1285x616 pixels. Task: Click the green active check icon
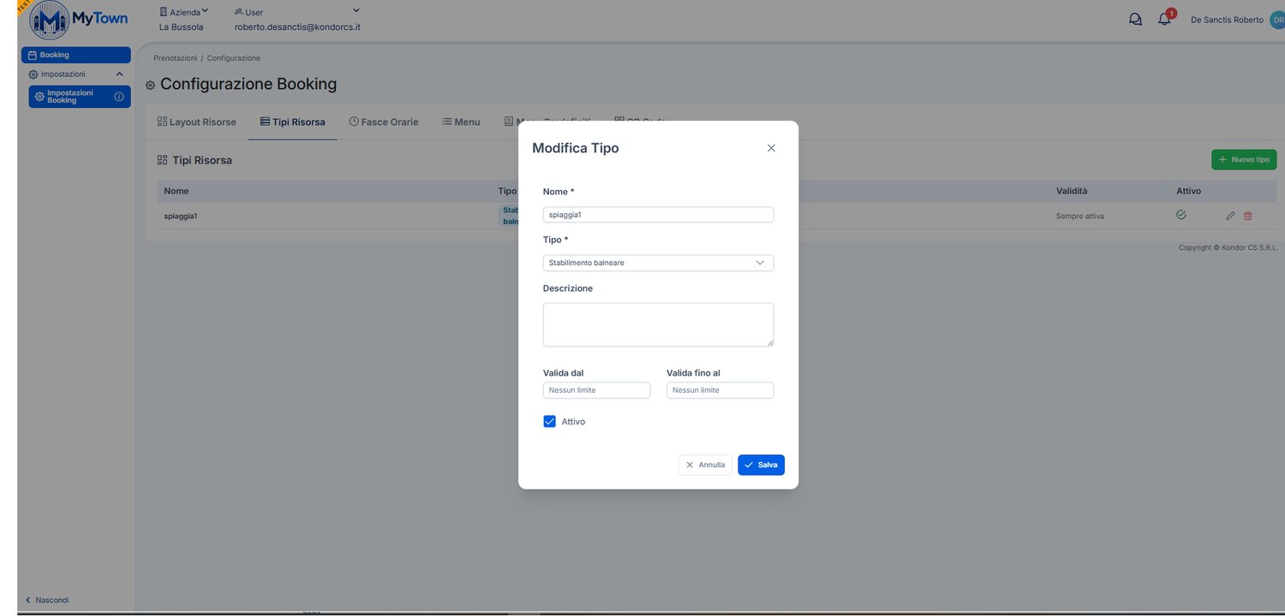(x=1181, y=215)
